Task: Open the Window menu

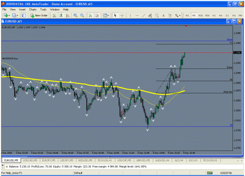Action: click(55, 9)
